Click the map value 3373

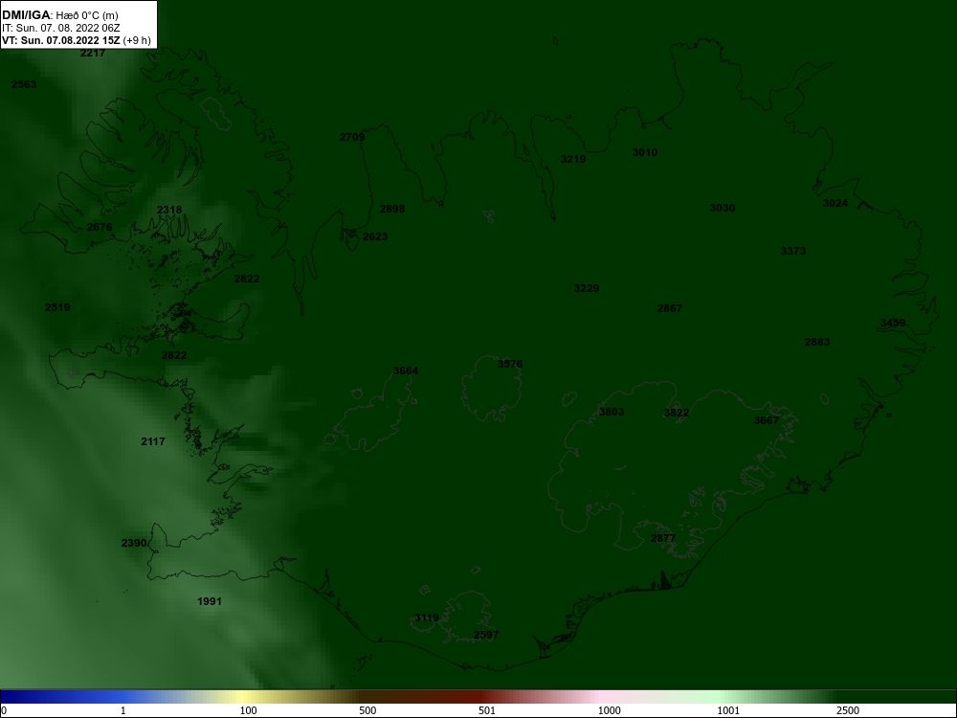pyautogui.click(x=793, y=251)
